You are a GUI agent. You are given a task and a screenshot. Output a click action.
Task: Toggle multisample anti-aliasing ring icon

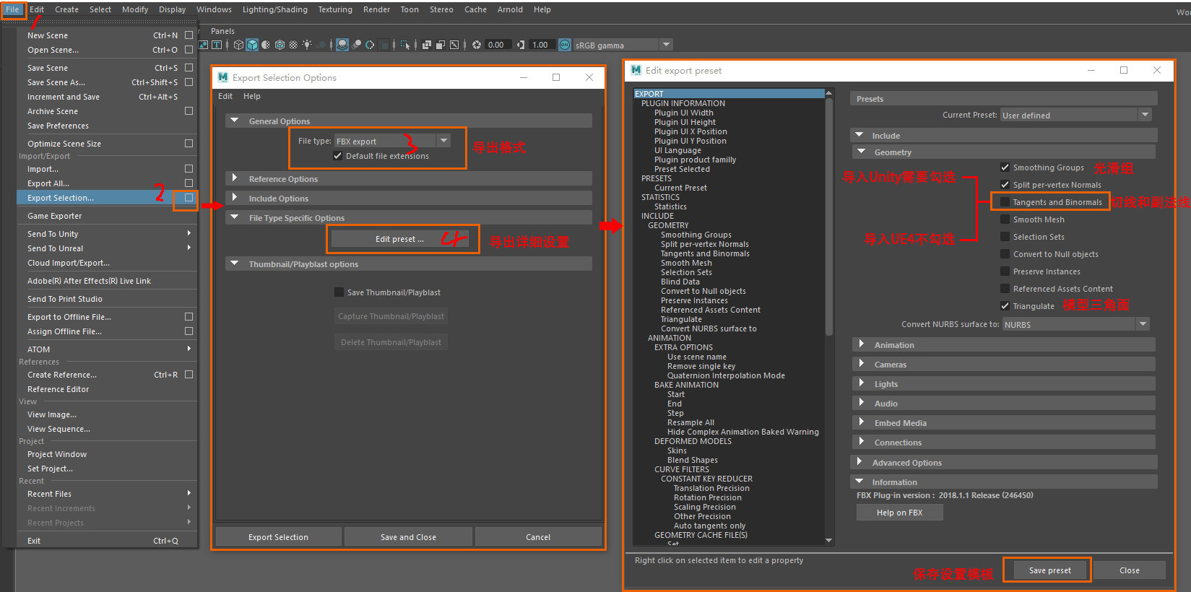370,45
